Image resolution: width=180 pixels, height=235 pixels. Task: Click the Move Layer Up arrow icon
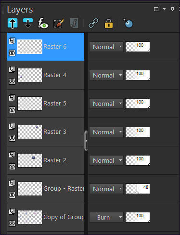(13, 24)
